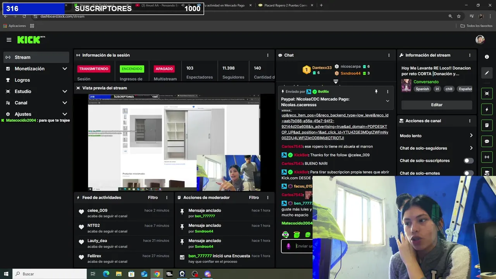Screen dimensions: 496x279
Task: Open the Windows Start menu
Action: [x=6, y=274]
